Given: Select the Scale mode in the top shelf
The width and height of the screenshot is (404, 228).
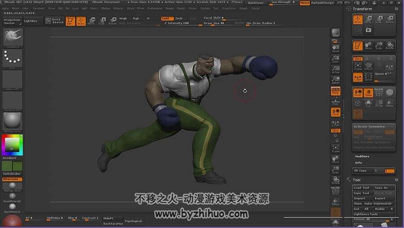Looking at the screenshot, I should (x=102, y=21).
